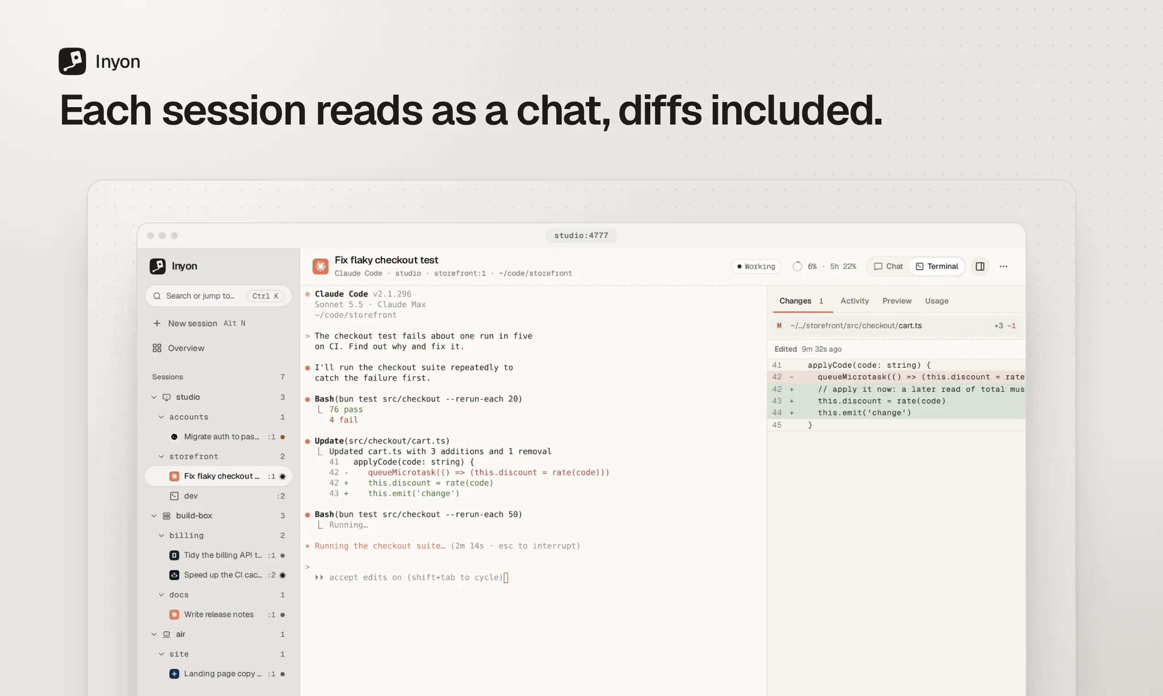Open the Usage tab
Image resolution: width=1163 pixels, height=696 pixels.
(x=936, y=301)
